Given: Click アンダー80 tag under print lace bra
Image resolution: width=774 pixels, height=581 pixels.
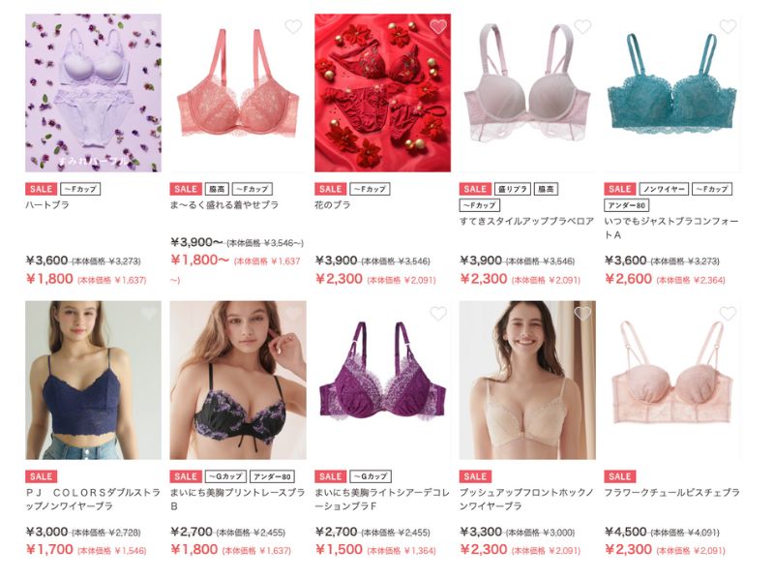Looking at the screenshot, I should click(273, 476).
